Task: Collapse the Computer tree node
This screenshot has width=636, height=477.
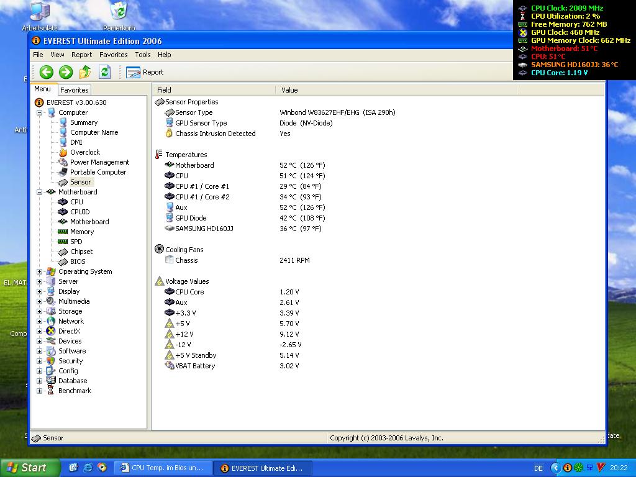Action: (x=39, y=113)
